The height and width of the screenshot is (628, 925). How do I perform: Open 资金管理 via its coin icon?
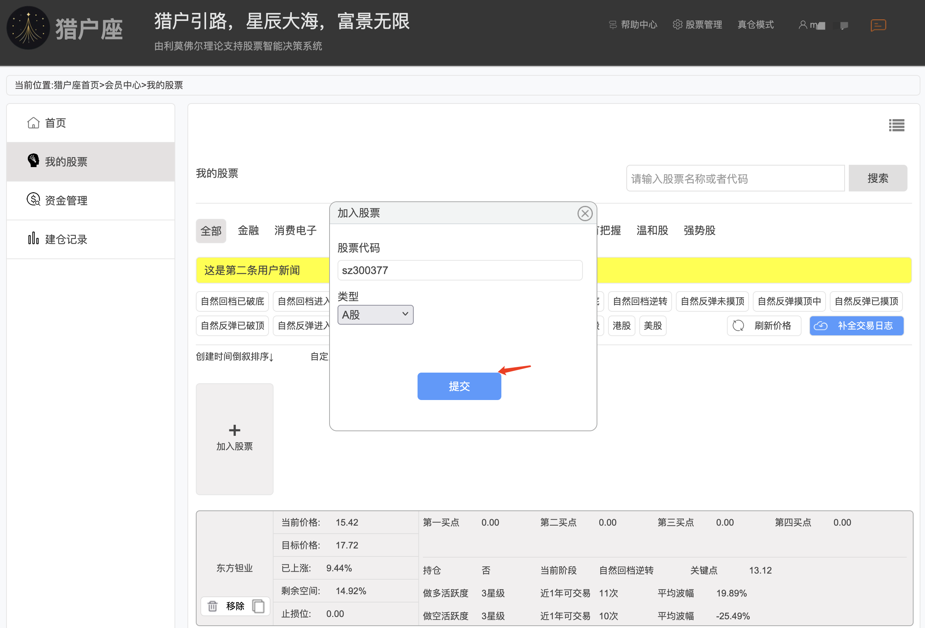(33, 200)
